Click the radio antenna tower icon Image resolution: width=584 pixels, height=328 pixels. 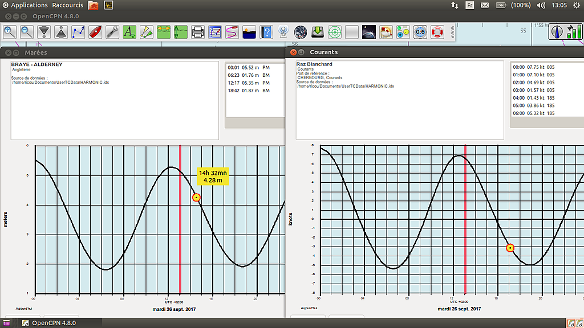283,32
